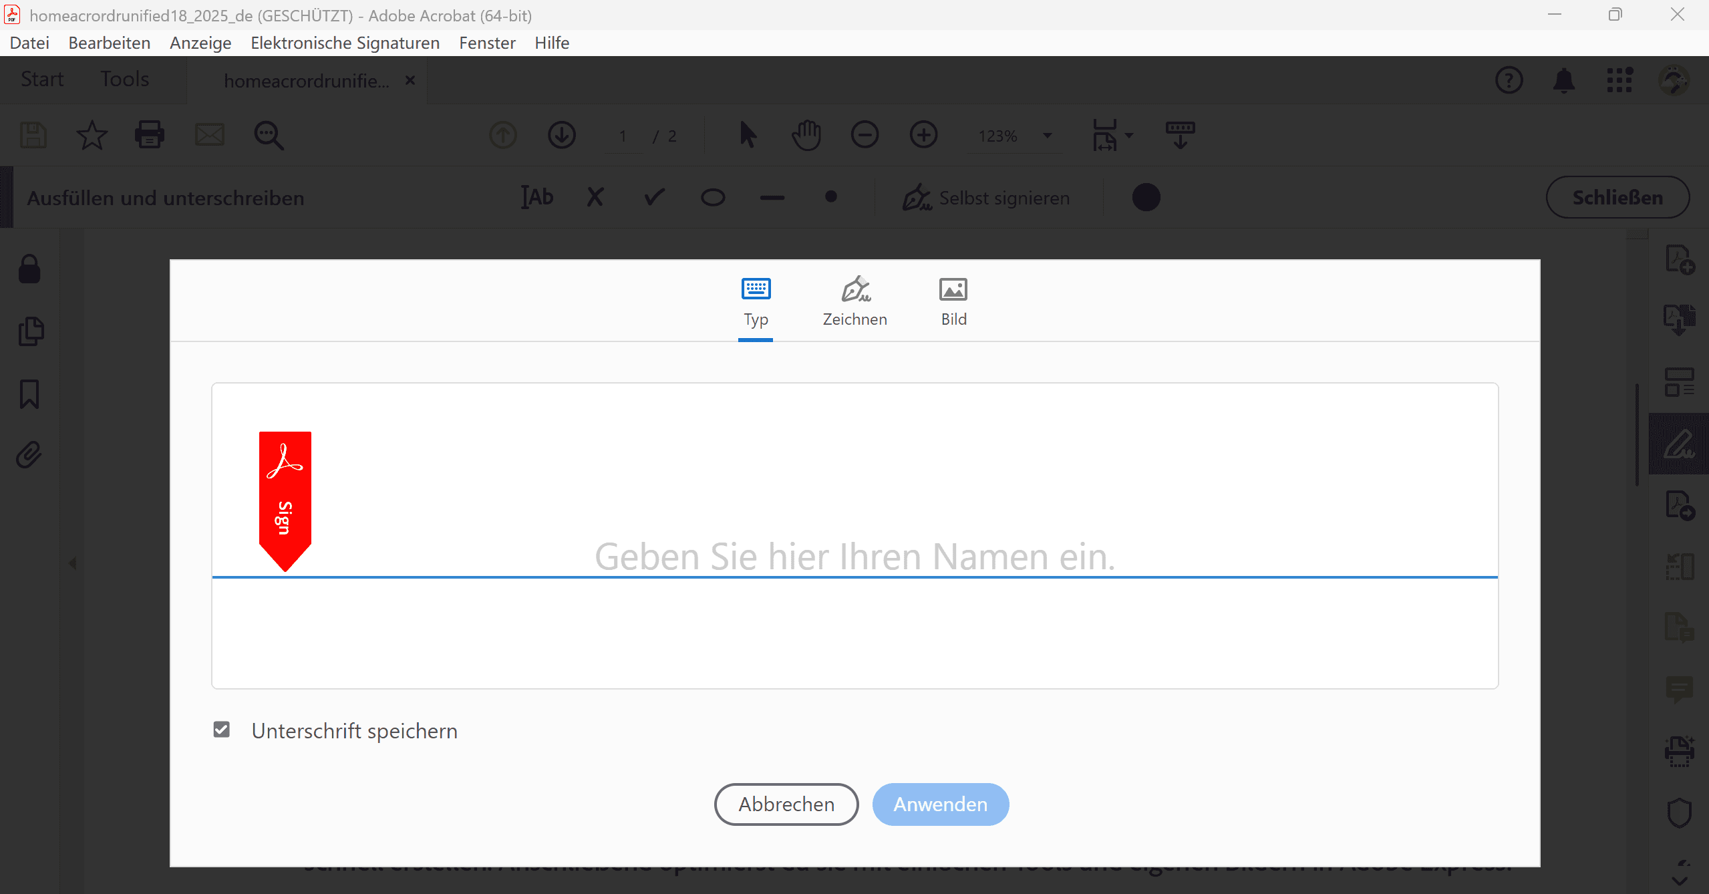Screen dimensions: 1709x894
Task: Click the scrolling mode toolbar icon
Action: click(1181, 136)
